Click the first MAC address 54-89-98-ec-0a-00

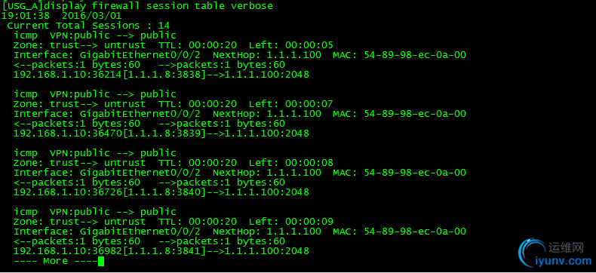coord(415,55)
